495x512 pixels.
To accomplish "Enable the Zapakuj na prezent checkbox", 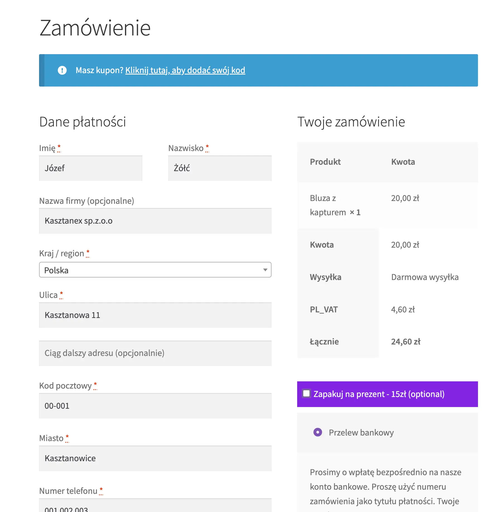I will (x=306, y=394).
